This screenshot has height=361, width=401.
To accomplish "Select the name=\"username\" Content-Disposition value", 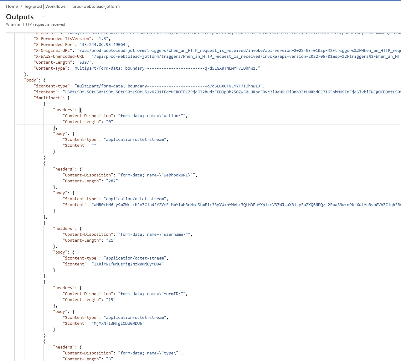I will coord(154,235).
